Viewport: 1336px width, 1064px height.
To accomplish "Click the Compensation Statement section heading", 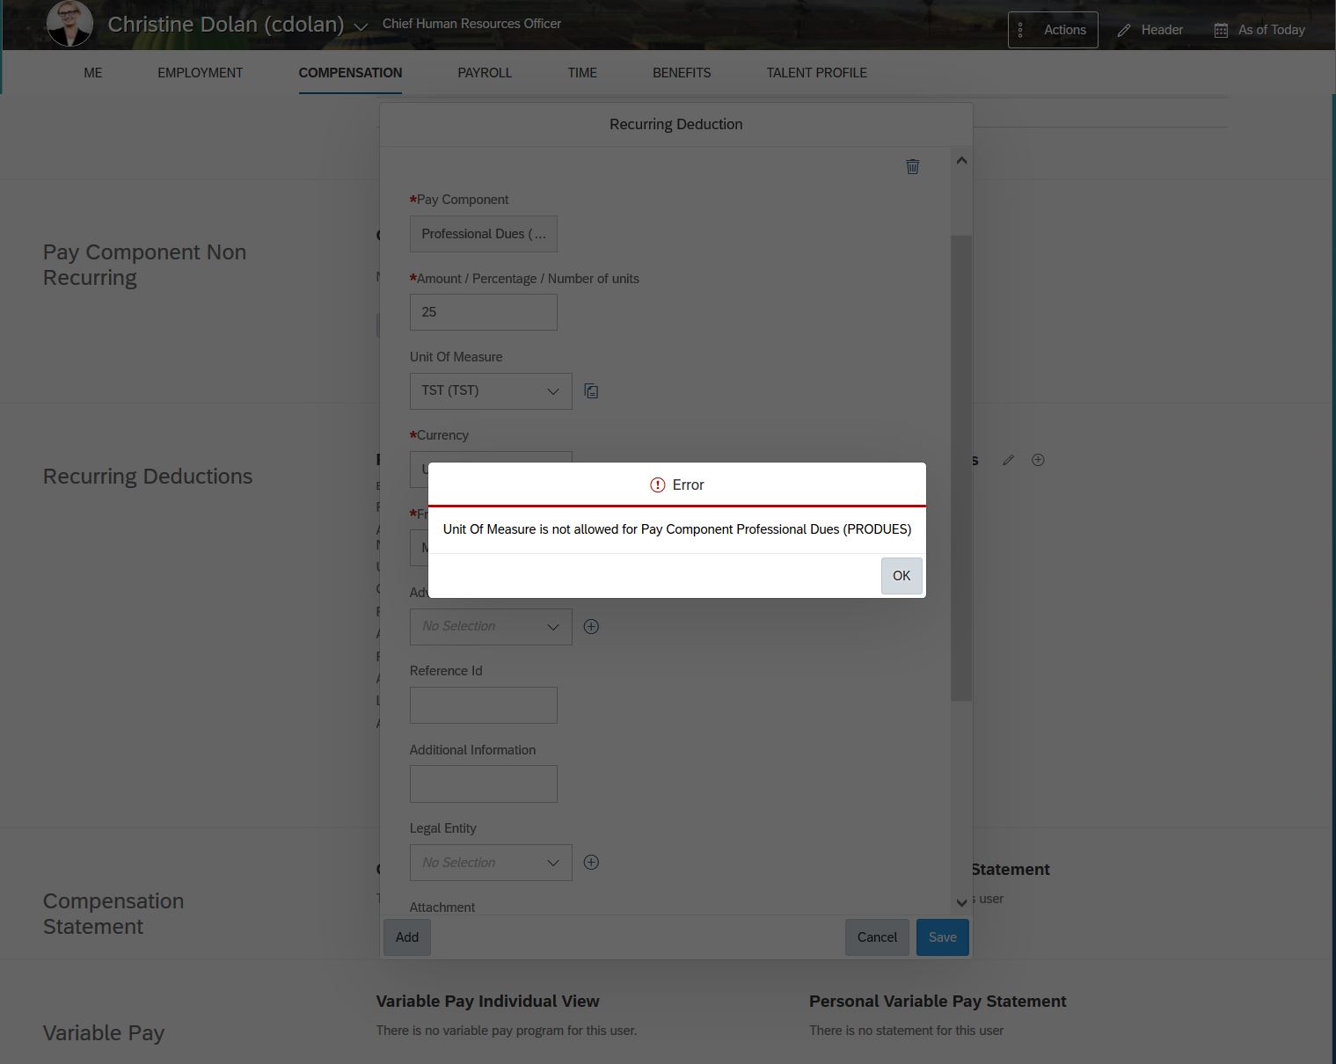I will coord(113,914).
